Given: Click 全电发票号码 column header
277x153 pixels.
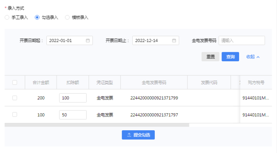Looking at the screenshot, I should click(154, 82).
